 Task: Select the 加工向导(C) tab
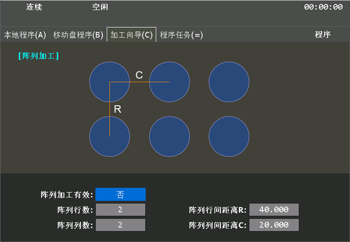[131, 34]
